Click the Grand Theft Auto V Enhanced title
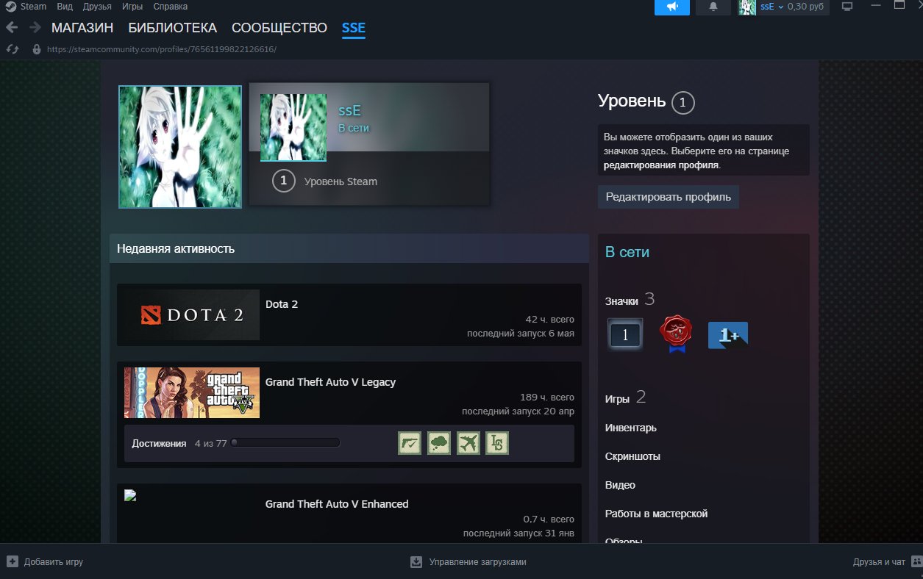Screen dimensions: 923x579 tap(337, 504)
